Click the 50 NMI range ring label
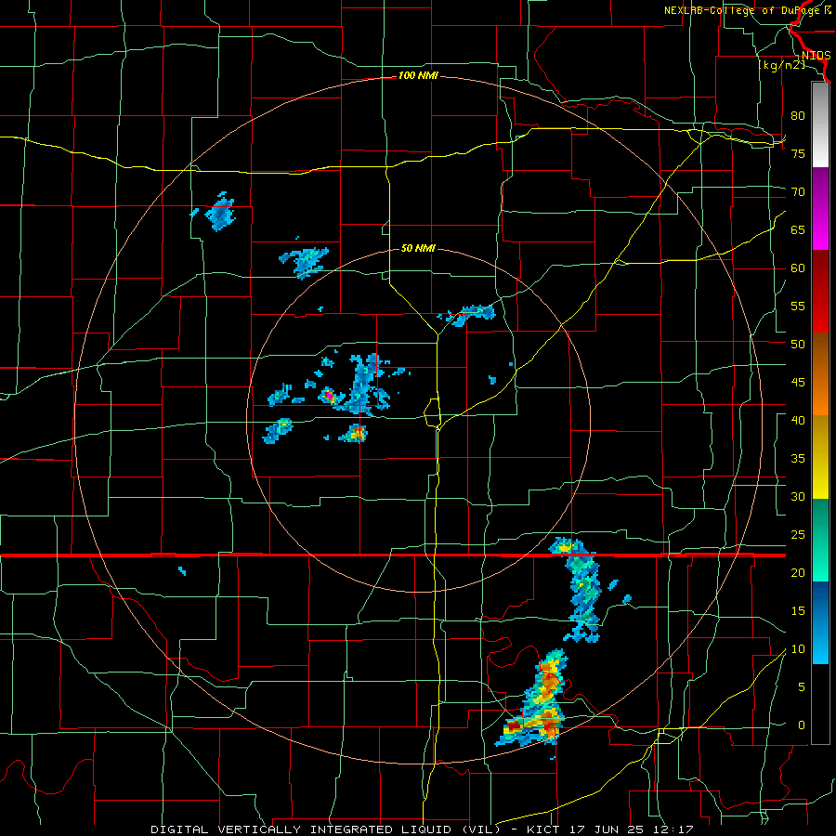Image resolution: width=836 pixels, height=836 pixels. [x=418, y=248]
